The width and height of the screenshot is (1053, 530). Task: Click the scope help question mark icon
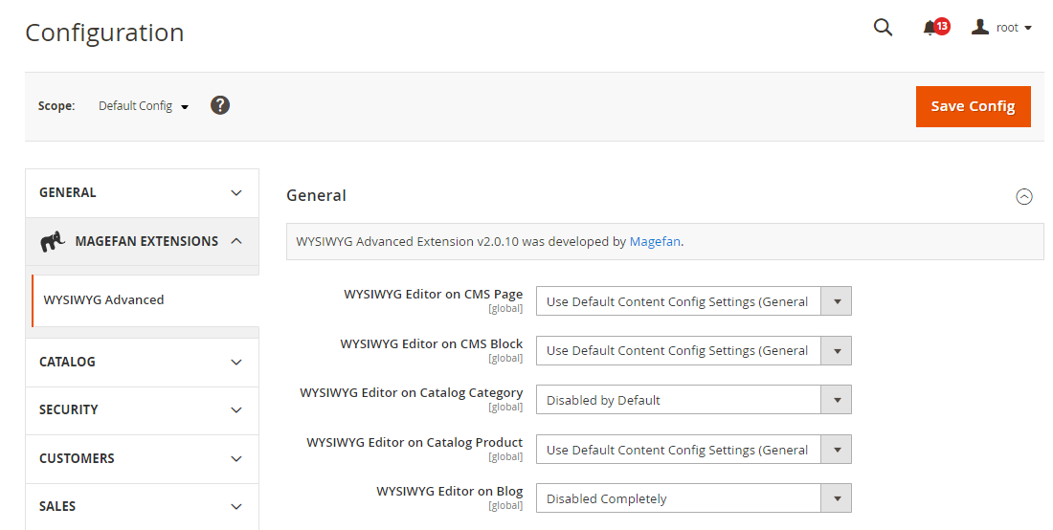tap(219, 105)
